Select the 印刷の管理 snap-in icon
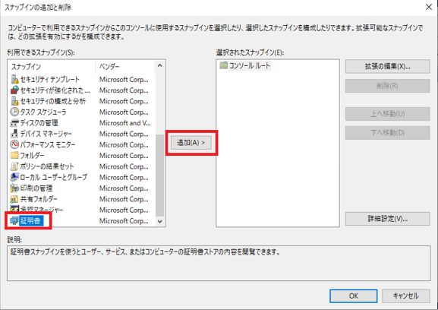 tap(14, 188)
